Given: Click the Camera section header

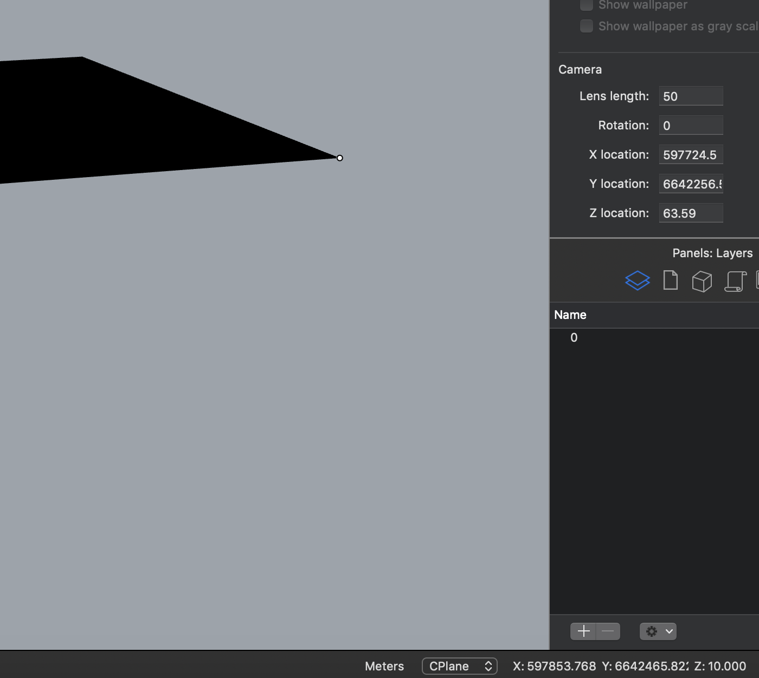Looking at the screenshot, I should coord(580,69).
